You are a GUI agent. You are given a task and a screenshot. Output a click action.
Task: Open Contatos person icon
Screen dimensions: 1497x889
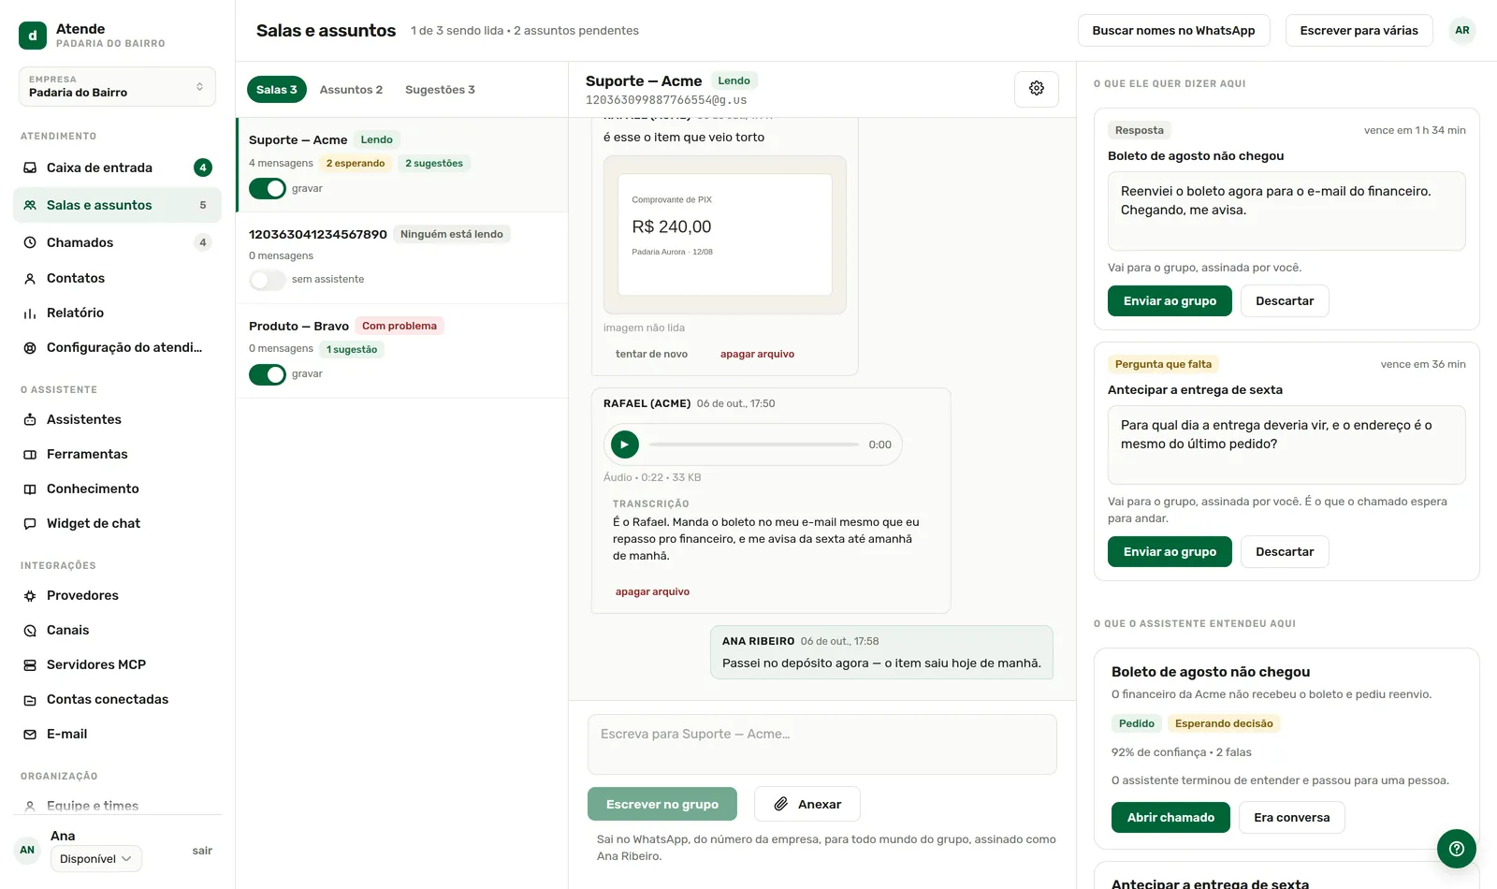(30, 278)
